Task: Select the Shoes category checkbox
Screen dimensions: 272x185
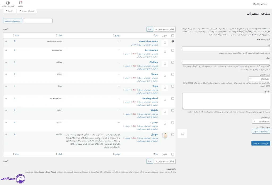Action: pos(173,74)
